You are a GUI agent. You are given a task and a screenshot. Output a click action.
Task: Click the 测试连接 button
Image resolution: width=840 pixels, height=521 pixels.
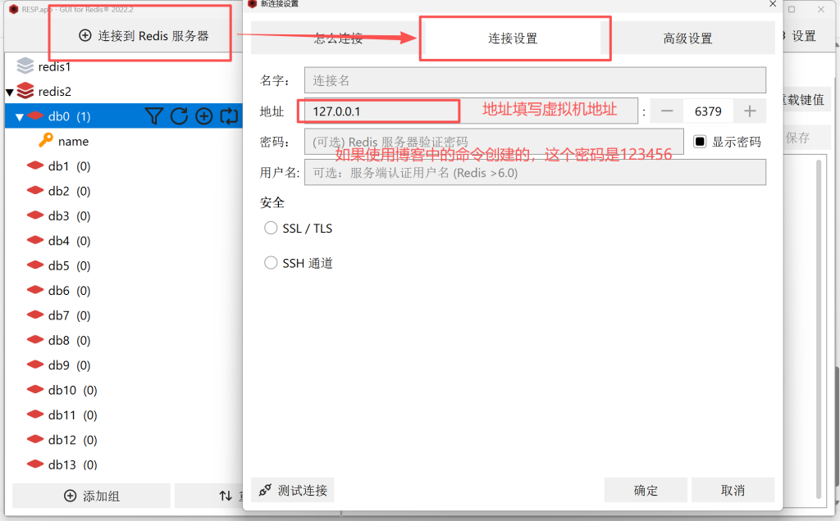(x=293, y=491)
